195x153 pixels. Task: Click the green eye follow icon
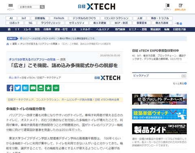pos(56,88)
